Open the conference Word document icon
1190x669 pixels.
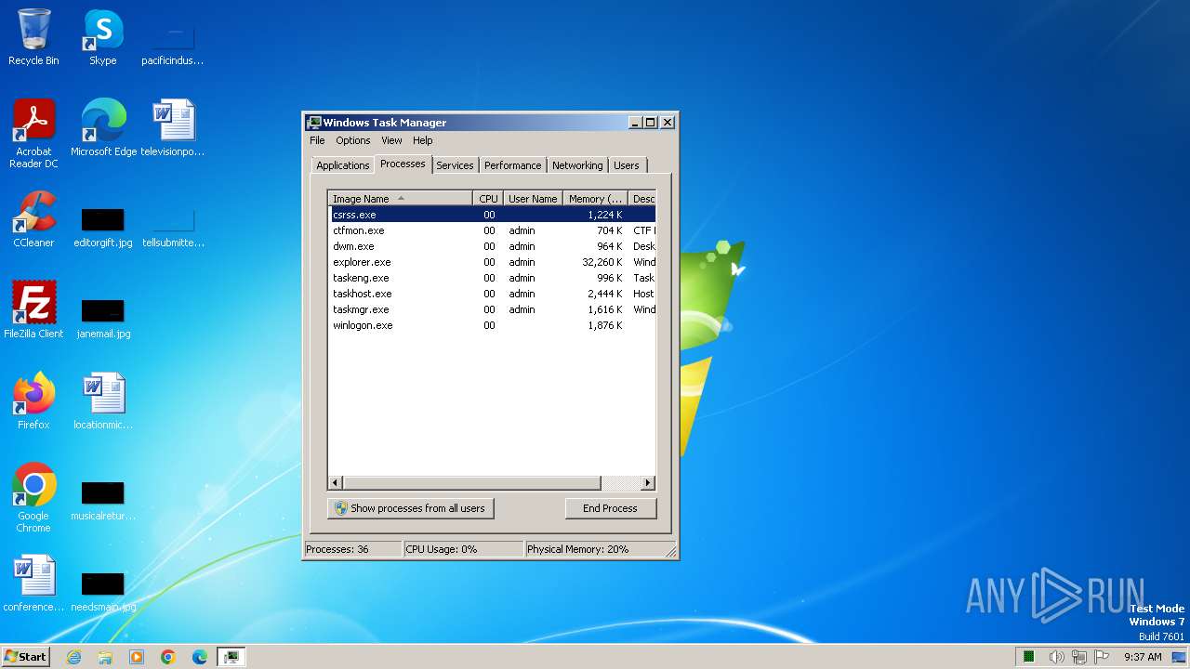tap(33, 584)
